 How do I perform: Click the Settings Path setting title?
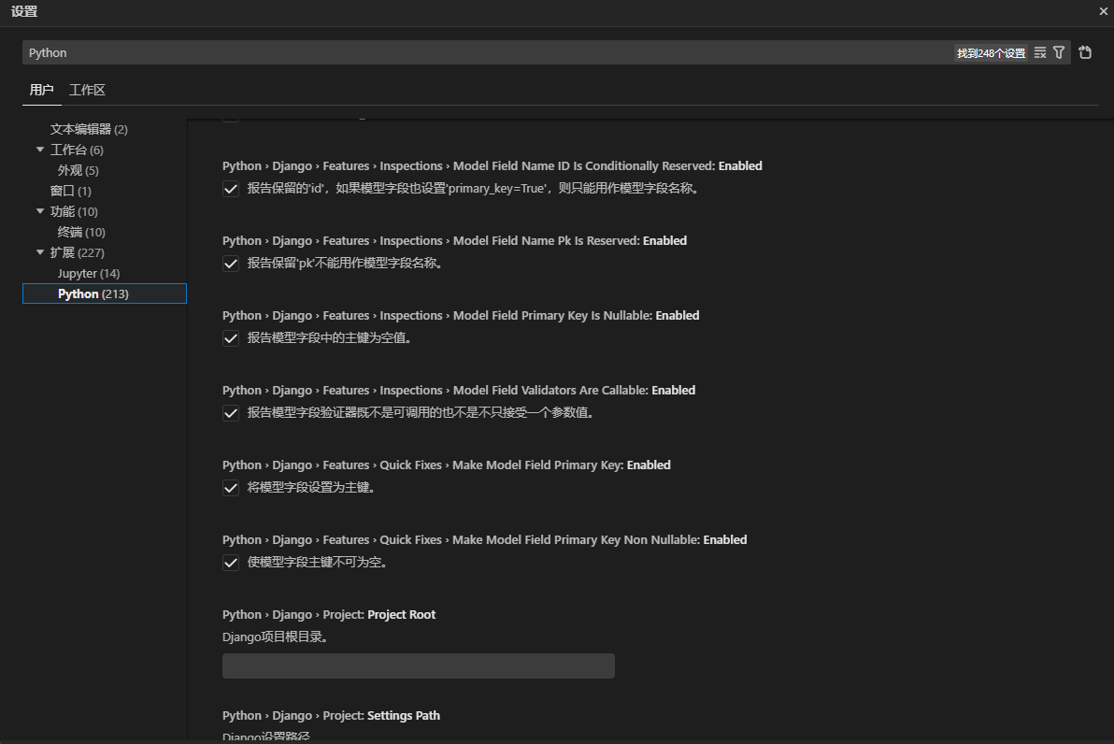pos(331,716)
